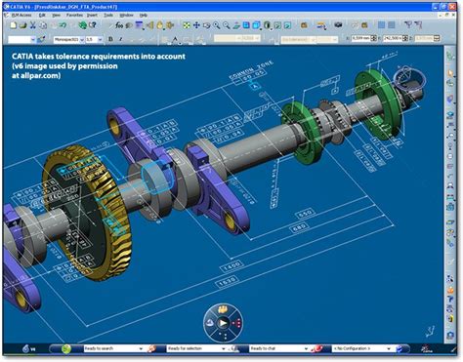Open the Tools menu
Screen dimensions: 463x362
click(x=108, y=15)
